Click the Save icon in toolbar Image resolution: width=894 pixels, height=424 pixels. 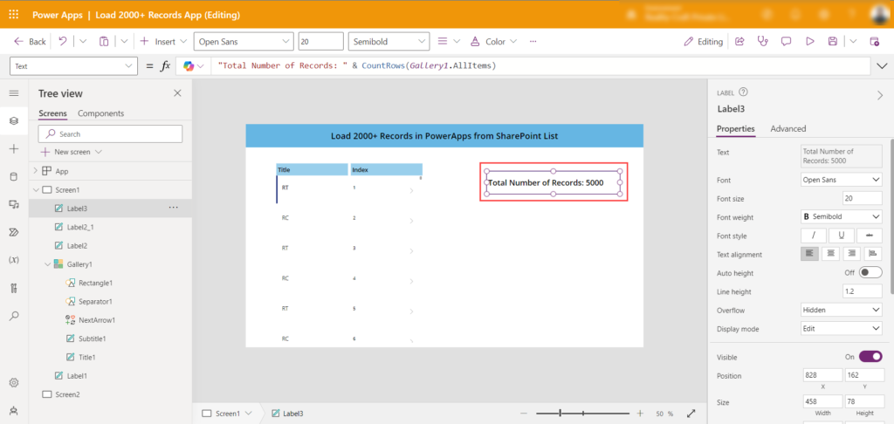(x=833, y=41)
